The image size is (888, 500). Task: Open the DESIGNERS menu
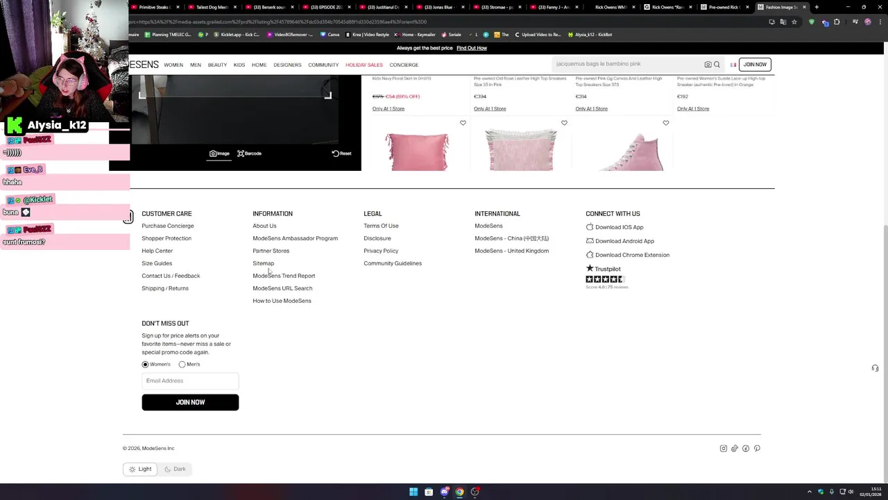pos(287,65)
